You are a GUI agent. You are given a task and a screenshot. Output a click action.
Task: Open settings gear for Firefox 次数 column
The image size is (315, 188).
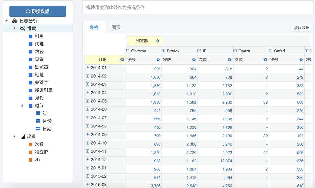click(x=194, y=60)
